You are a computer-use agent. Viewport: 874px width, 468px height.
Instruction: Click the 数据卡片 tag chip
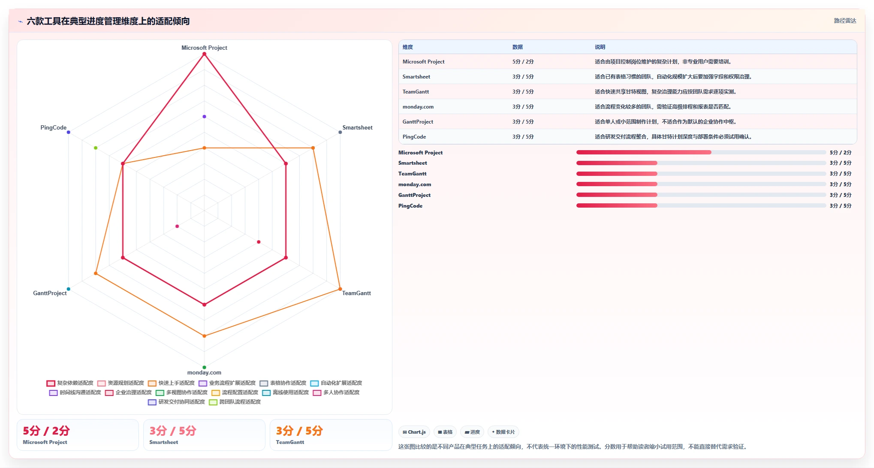(503, 432)
